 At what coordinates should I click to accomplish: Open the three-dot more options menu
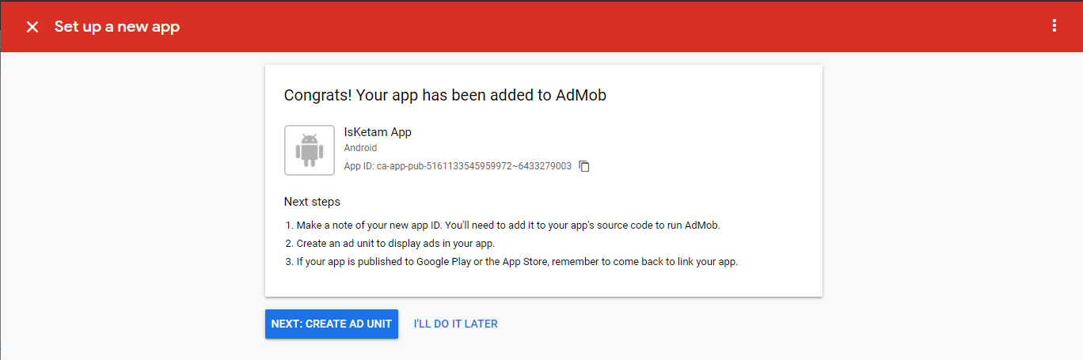pos(1054,26)
